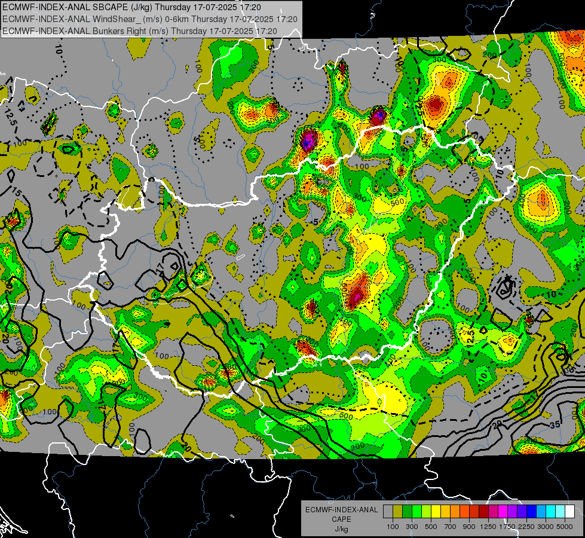Click the 700 label on the legend scale

(x=451, y=527)
